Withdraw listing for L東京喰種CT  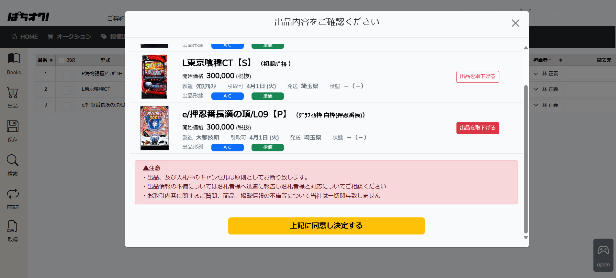point(478,77)
